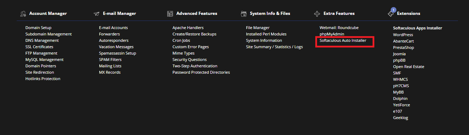The image size is (469, 135).
Task: Go to SPAM Filters
Action: (x=110, y=60)
